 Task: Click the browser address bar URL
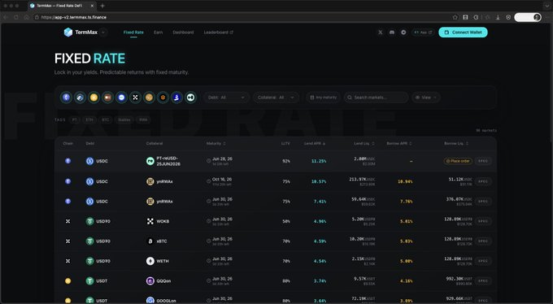coord(74,17)
